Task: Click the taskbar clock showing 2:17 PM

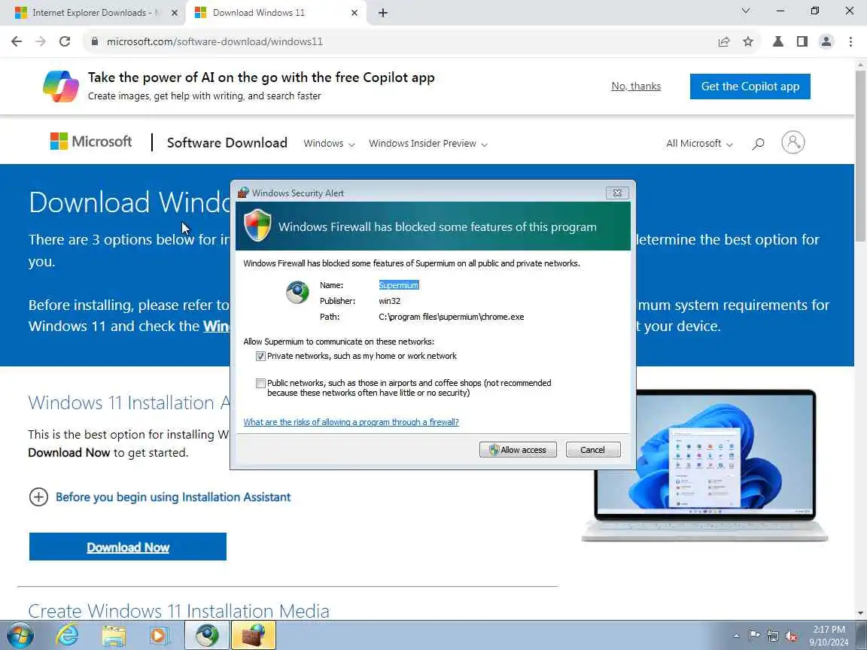Action: click(829, 636)
